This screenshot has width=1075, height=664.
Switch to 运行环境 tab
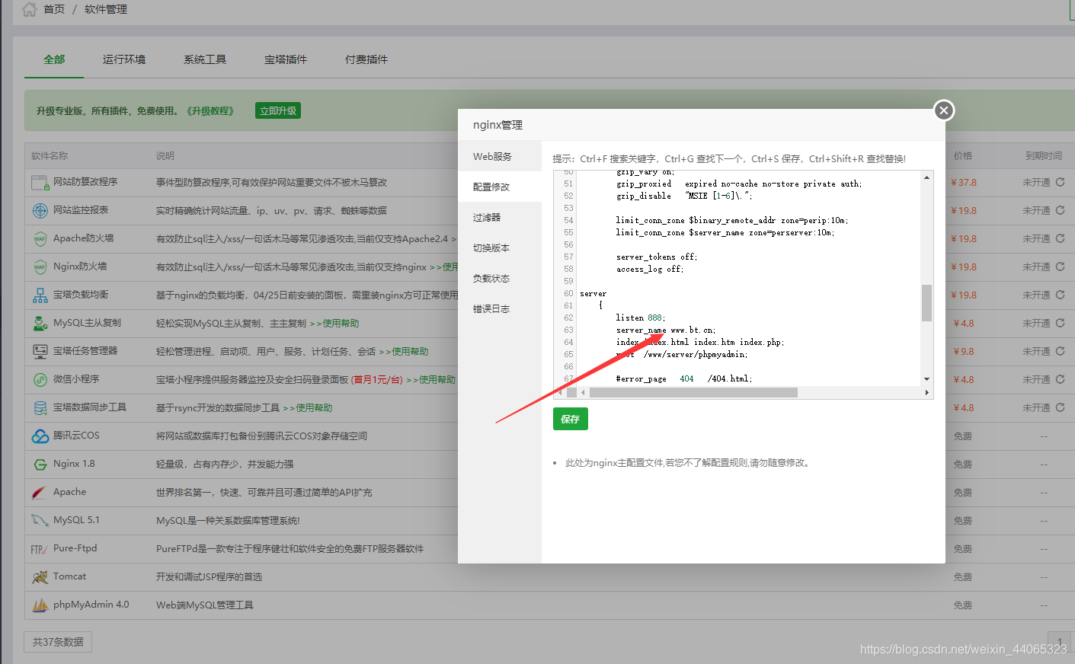pos(124,59)
